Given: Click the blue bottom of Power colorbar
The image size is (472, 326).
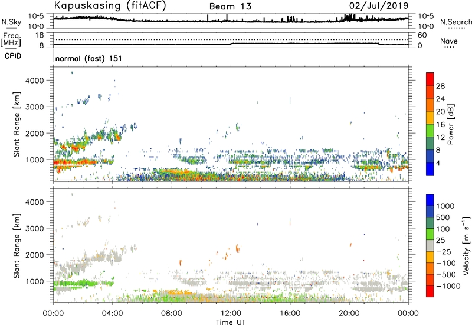Looking at the screenshot, I should [x=430, y=169].
